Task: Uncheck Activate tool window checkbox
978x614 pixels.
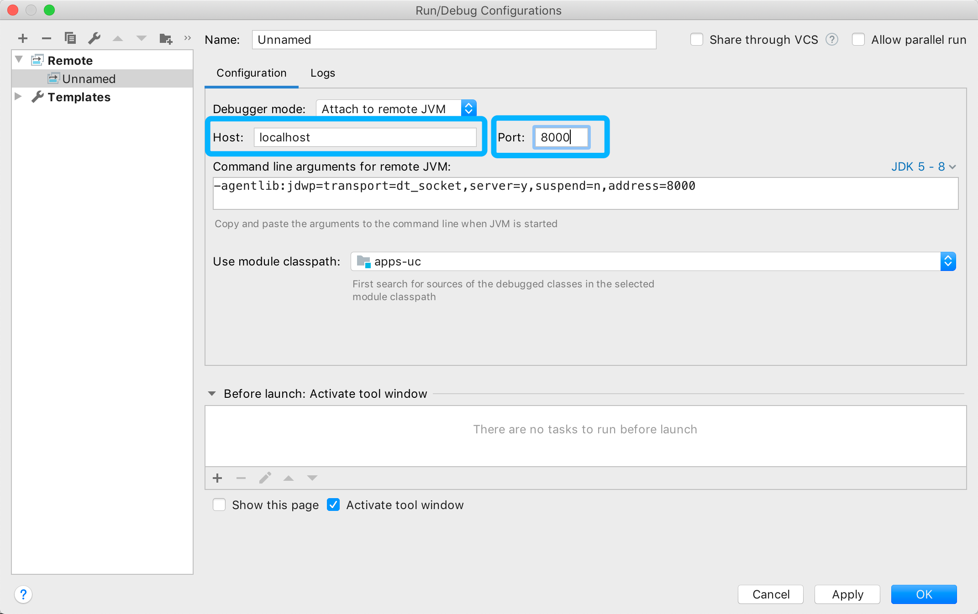Action: pos(333,505)
